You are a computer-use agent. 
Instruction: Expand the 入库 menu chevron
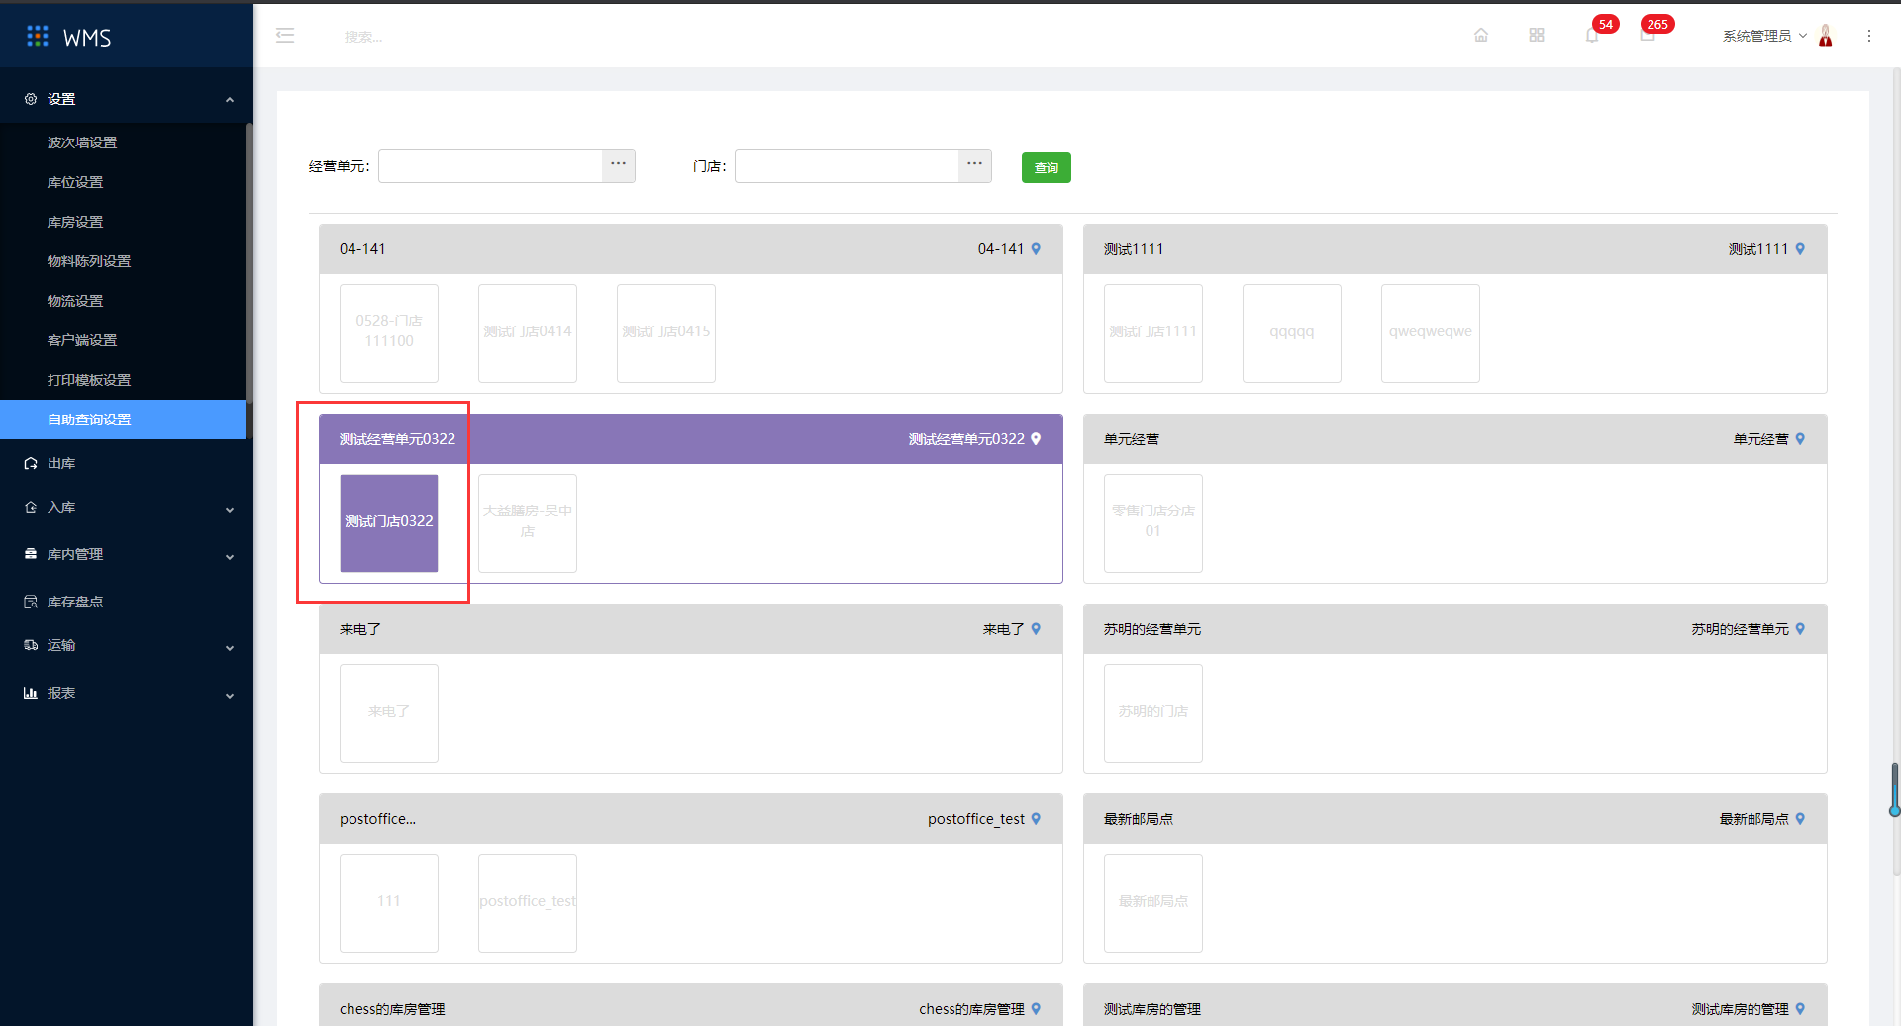tap(230, 510)
